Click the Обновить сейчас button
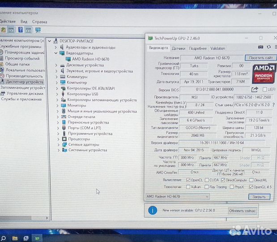 pos(242,211)
